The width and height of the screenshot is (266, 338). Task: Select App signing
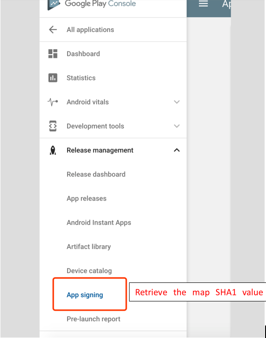(x=85, y=295)
